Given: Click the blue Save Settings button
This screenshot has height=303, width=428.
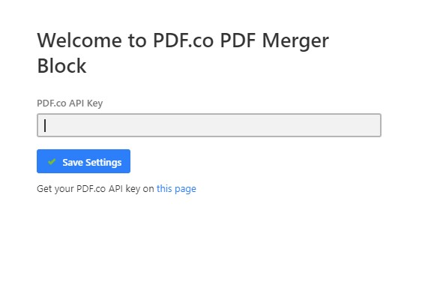Looking at the screenshot, I should pyautogui.click(x=83, y=161).
